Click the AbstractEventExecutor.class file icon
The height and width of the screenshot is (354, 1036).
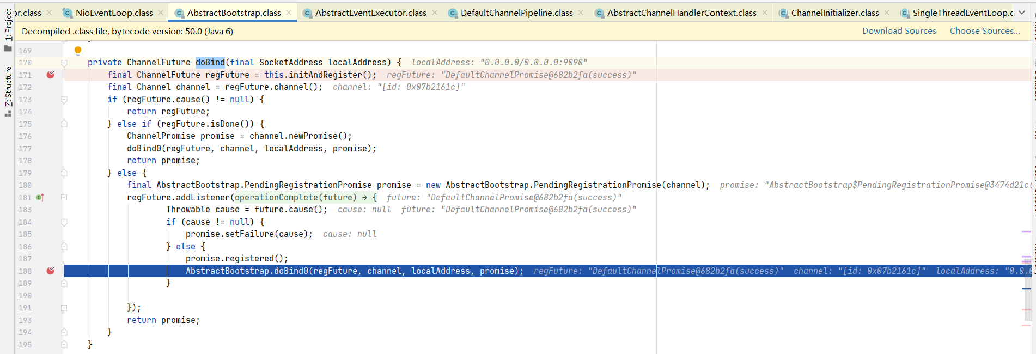click(x=307, y=13)
